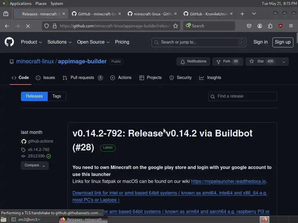Open the commit 291239b link
298x223 pixels.
pos(36,156)
